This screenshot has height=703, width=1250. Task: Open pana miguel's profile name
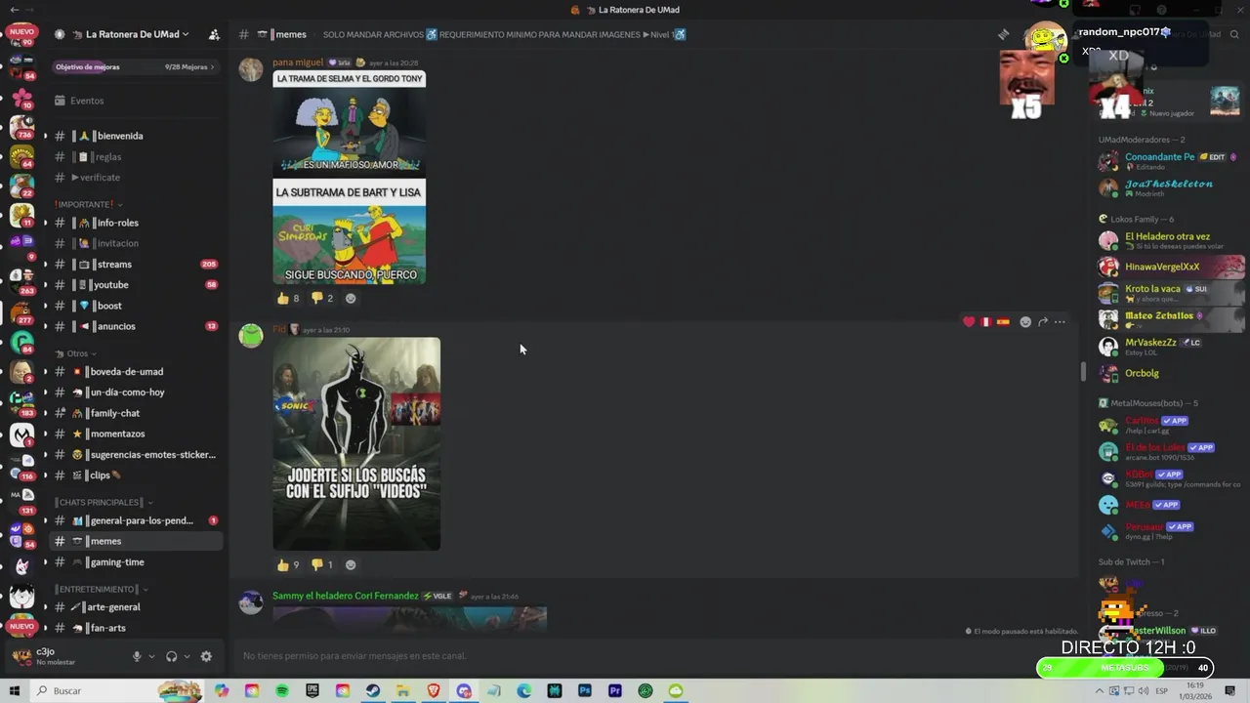point(298,62)
